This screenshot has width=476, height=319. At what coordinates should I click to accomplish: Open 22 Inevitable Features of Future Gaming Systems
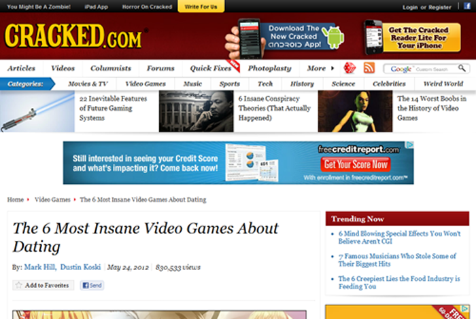(113, 108)
